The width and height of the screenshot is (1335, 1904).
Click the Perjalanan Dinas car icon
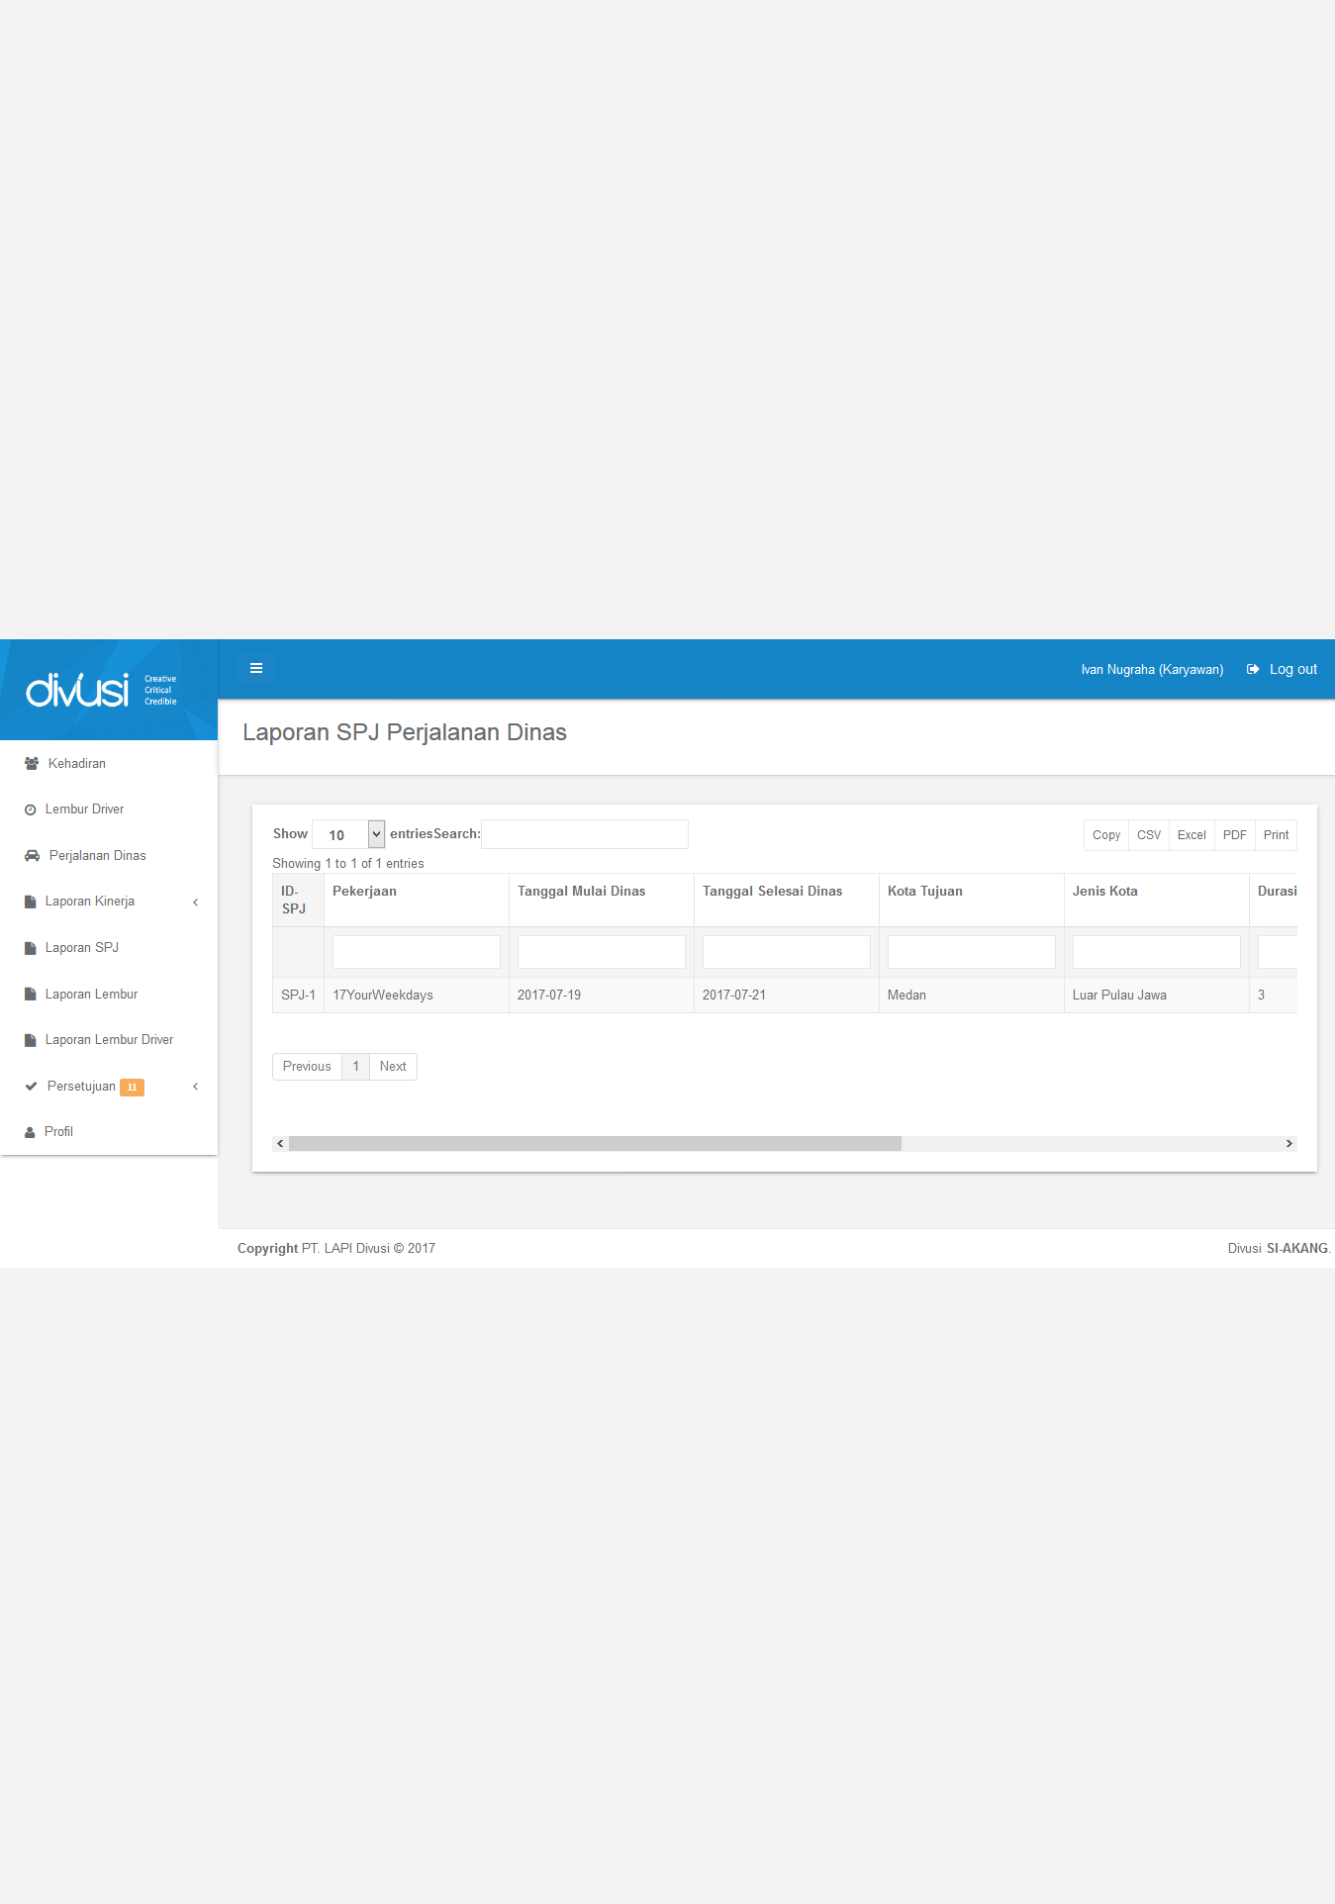(32, 856)
